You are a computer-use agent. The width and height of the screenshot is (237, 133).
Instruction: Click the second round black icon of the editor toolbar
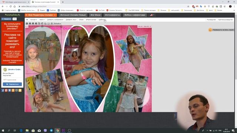(30, 23)
